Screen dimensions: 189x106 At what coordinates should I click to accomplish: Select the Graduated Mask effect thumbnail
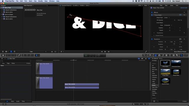click(x=176, y=63)
